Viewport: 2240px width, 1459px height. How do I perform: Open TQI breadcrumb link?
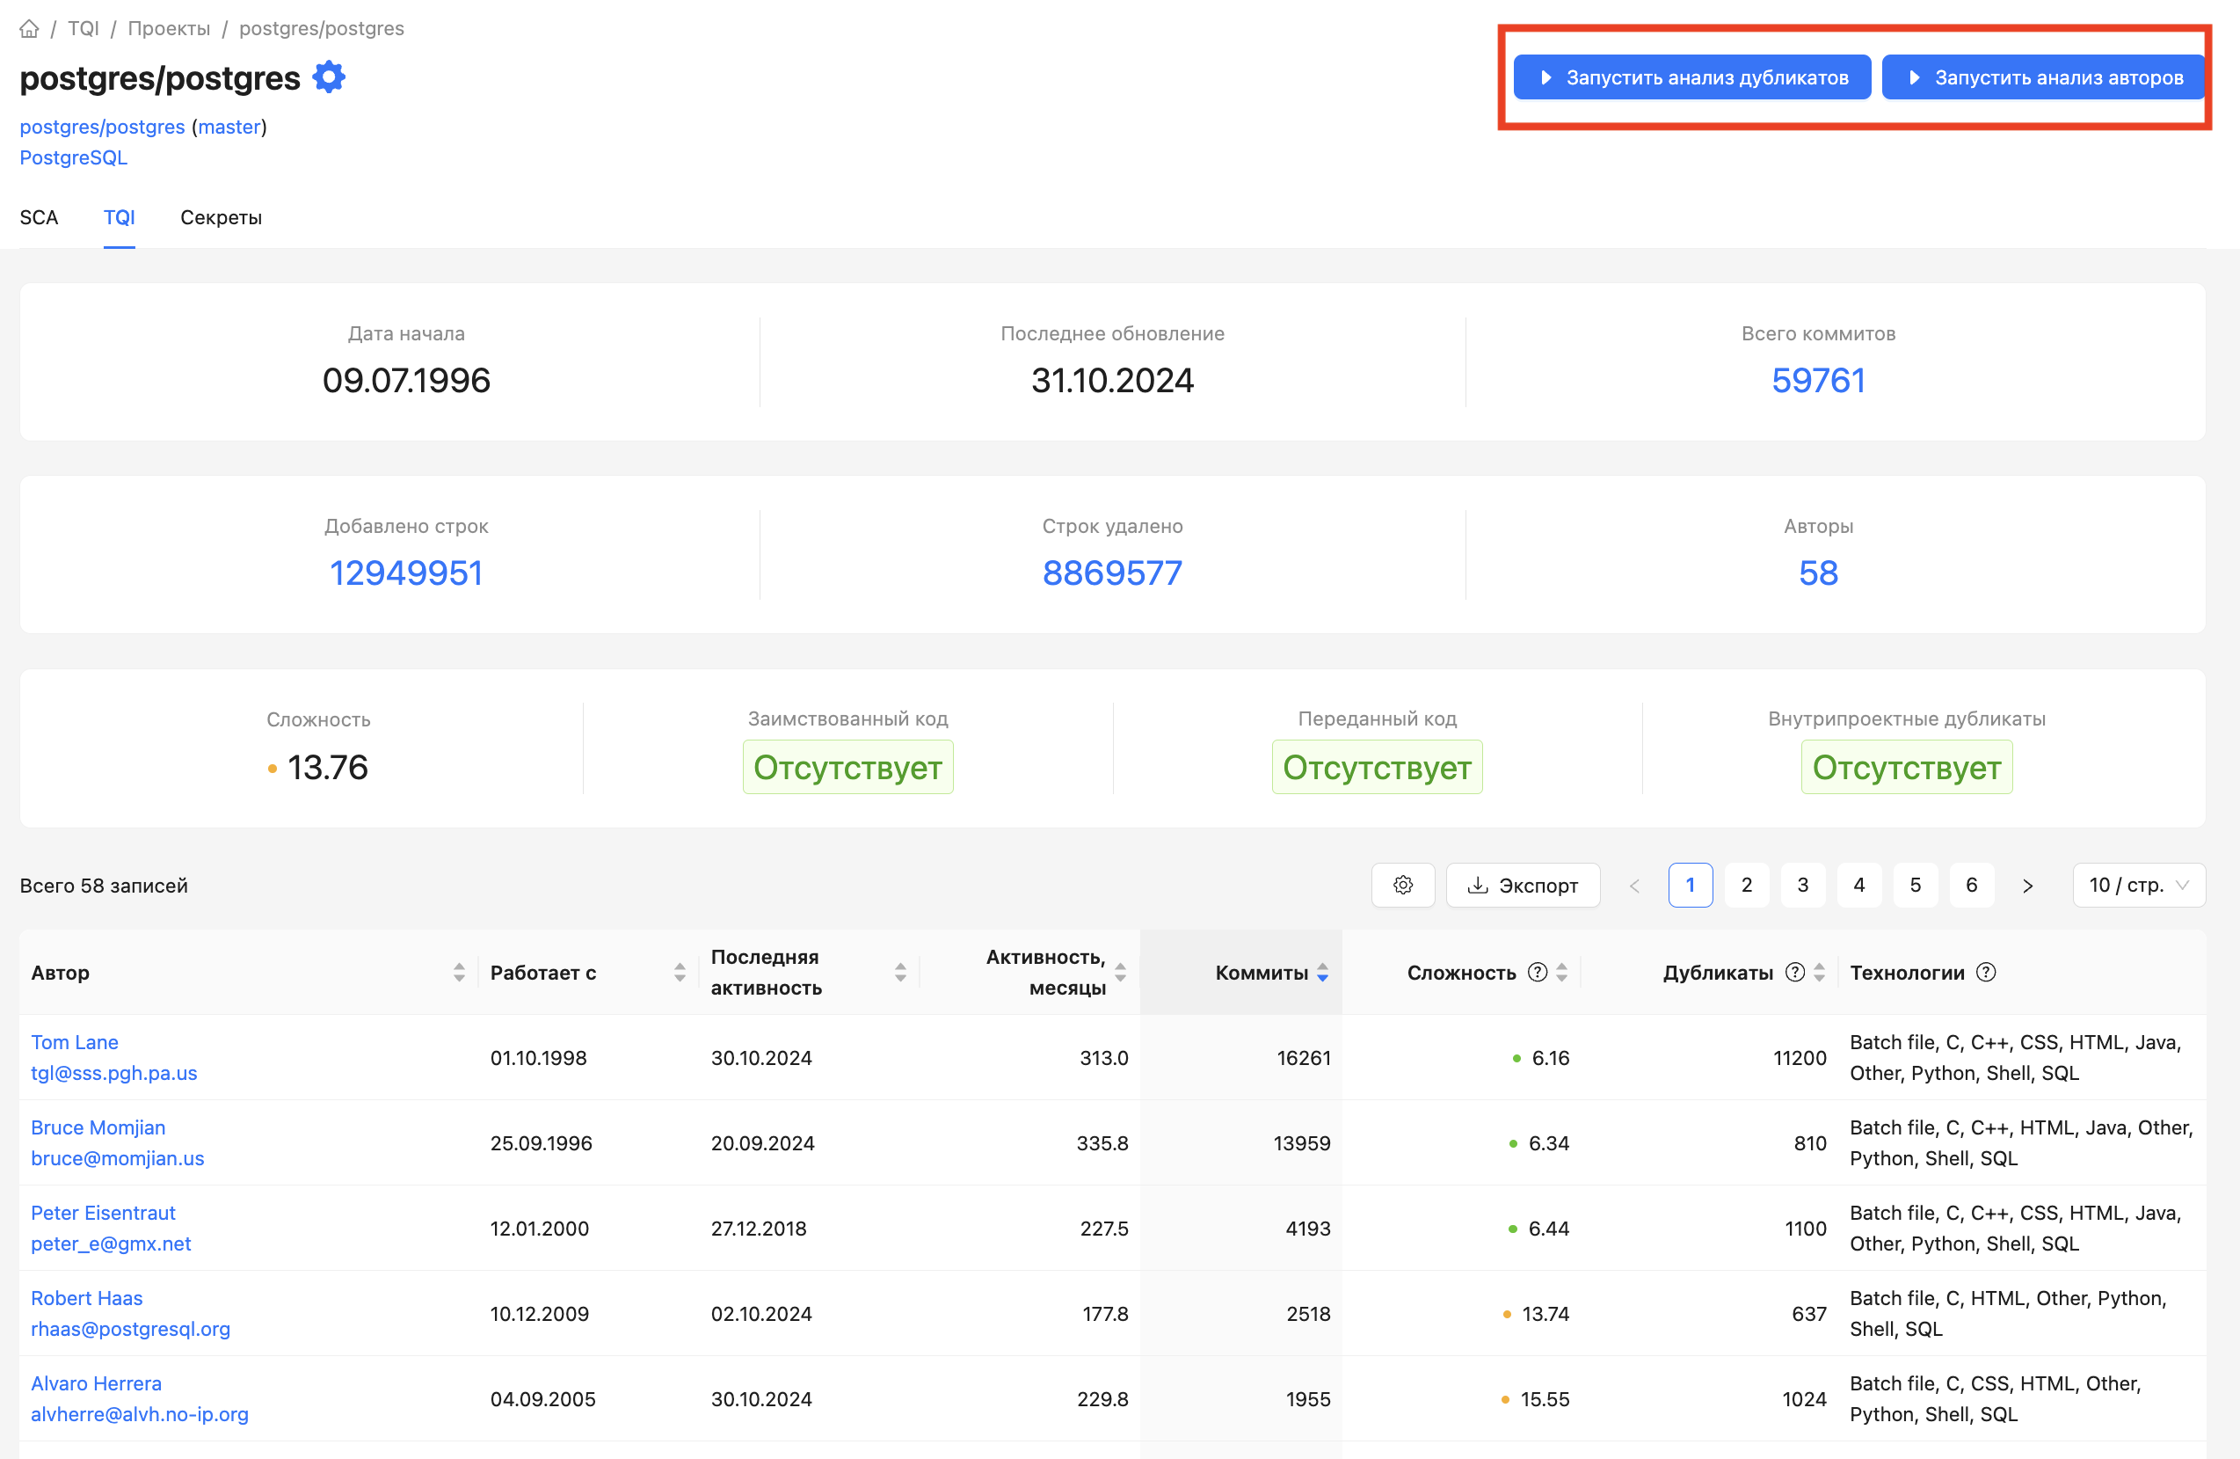[83, 28]
